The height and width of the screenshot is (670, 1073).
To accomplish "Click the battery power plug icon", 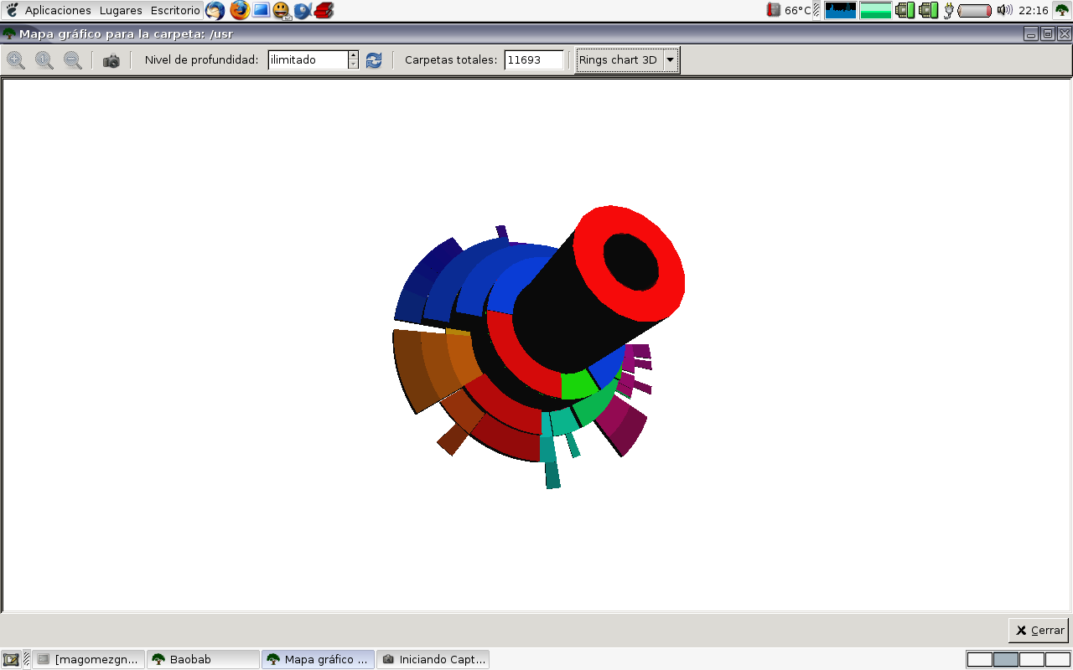I will 949,10.
